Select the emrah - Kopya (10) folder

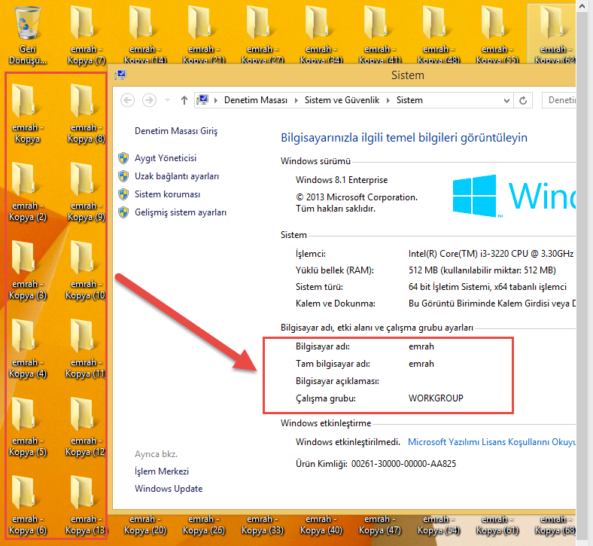click(x=86, y=270)
